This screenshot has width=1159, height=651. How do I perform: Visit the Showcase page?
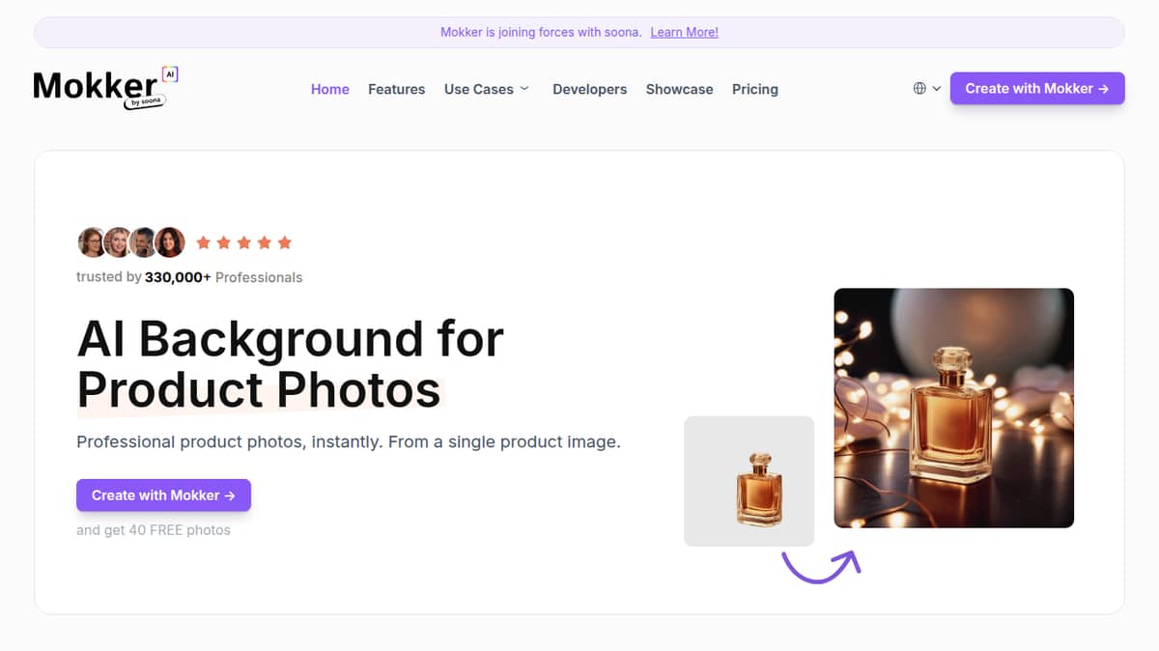click(680, 89)
